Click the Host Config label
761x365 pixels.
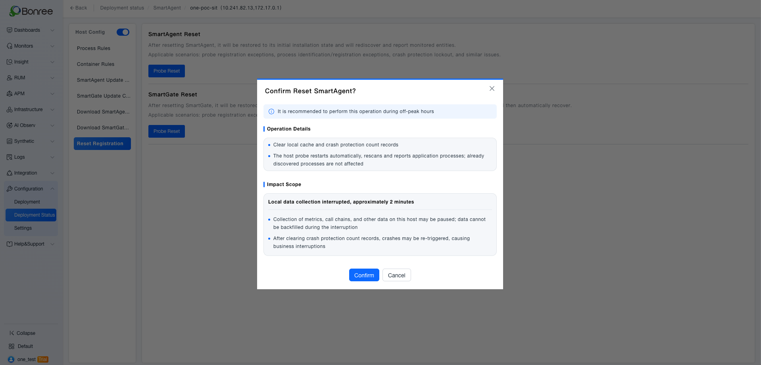point(90,32)
